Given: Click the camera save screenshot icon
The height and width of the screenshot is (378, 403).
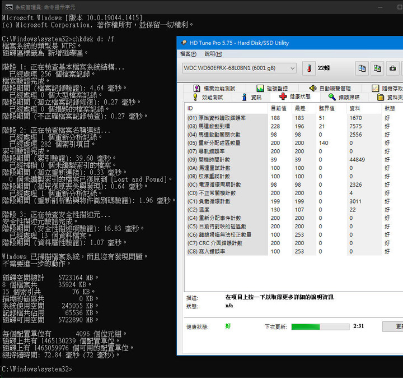Looking at the screenshot, I should click(x=393, y=68).
